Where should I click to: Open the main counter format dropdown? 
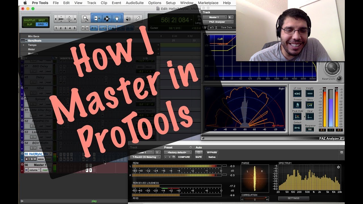192,20
